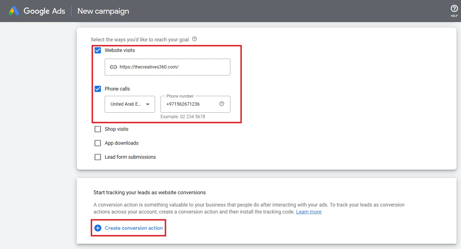
Task: Click the App downloads label
Action: pos(121,143)
